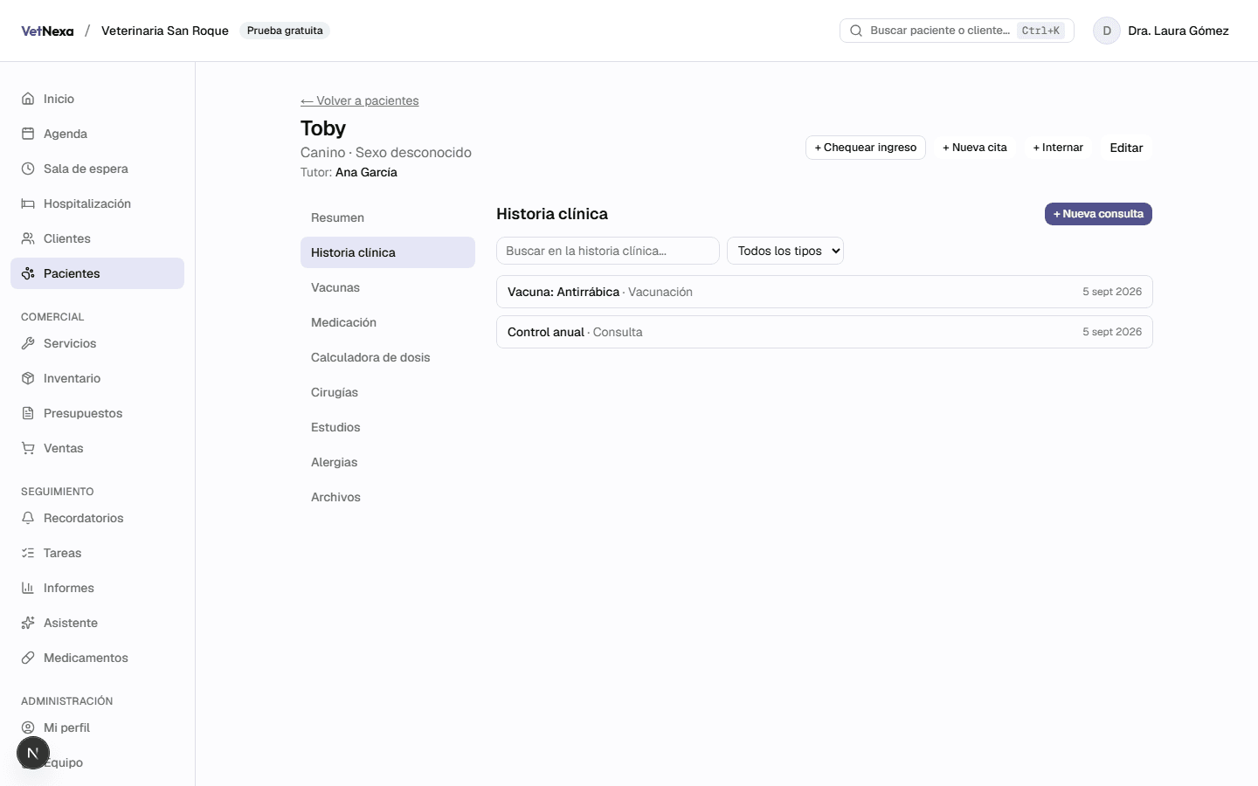This screenshot has width=1258, height=786.
Task: Click the Presupuestos document icon
Action: (28, 413)
